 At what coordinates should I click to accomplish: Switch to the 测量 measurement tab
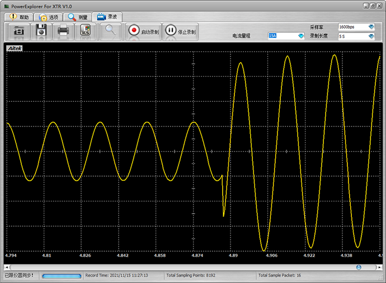pos(78,17)
